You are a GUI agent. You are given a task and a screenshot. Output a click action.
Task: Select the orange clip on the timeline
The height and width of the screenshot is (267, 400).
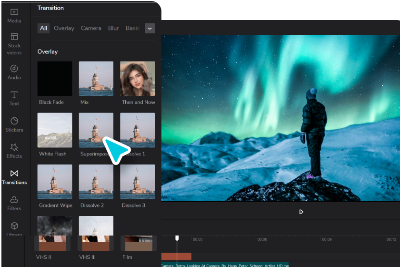click(x=176, y=256)
